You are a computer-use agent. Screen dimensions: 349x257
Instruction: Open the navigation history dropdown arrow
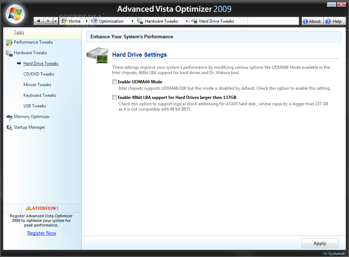[x=55, y=21]
